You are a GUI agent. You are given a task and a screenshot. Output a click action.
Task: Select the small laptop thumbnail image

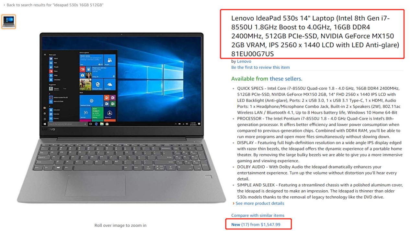[8, 22]
